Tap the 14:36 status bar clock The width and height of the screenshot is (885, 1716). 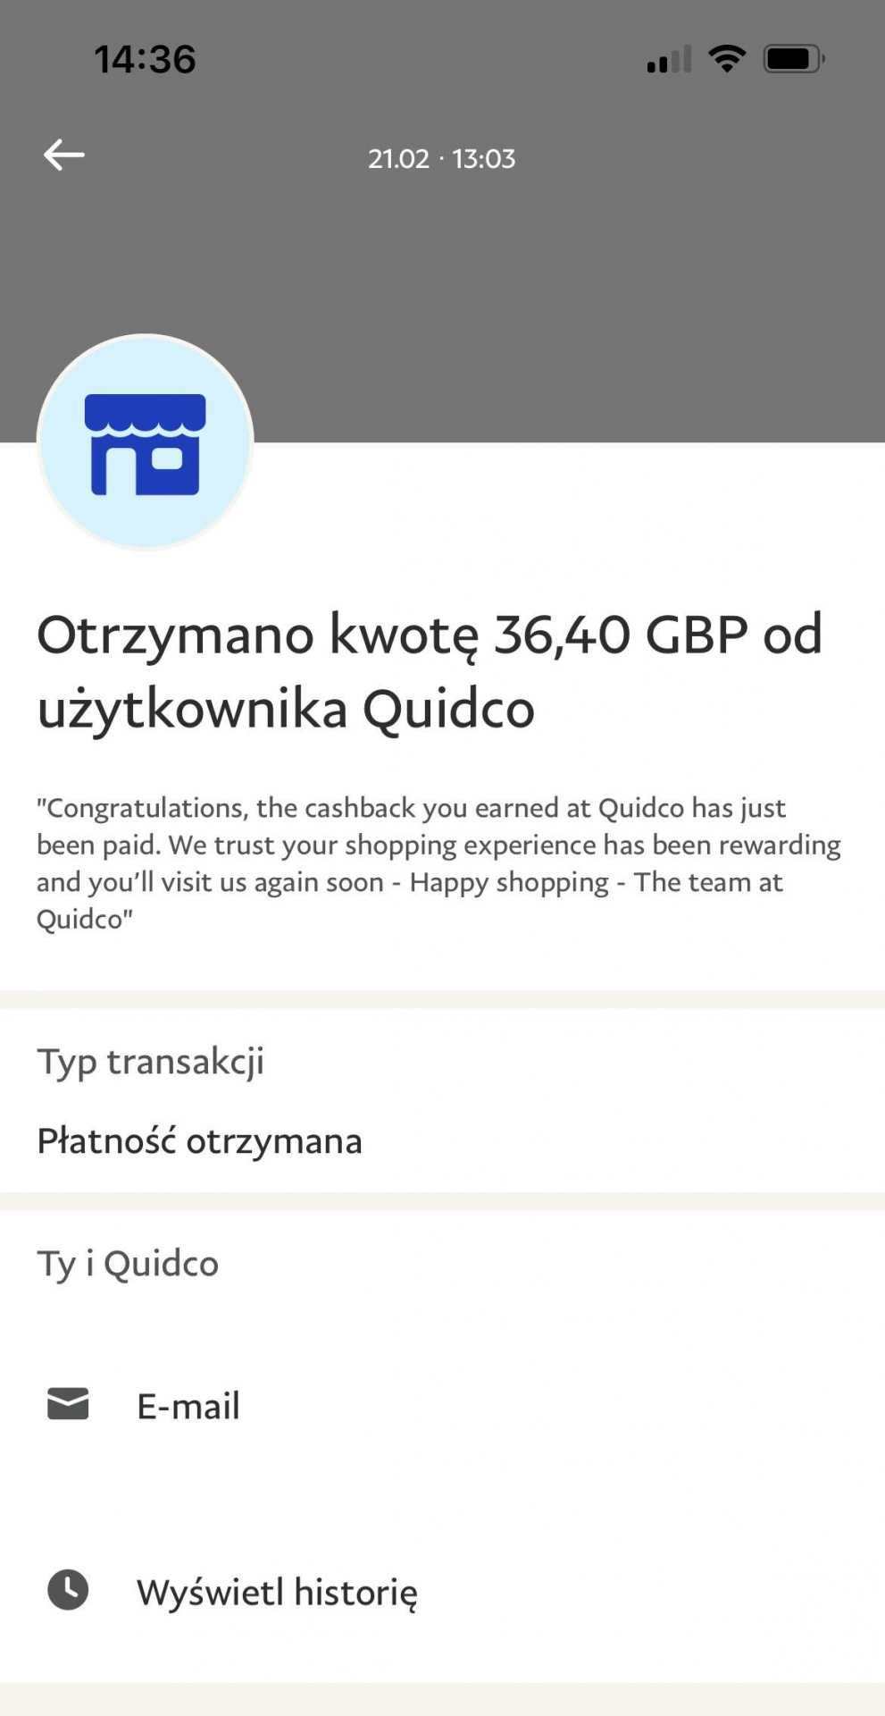(146, 59)
